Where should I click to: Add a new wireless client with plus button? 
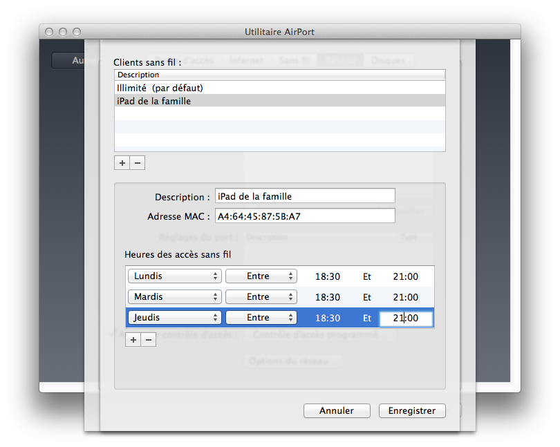[x=122, y=163]
